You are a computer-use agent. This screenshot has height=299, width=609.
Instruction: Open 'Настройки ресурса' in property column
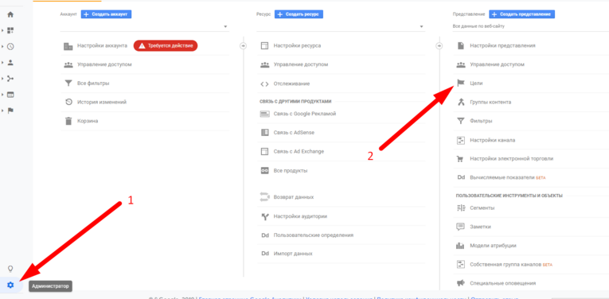click(x=297, y=45)
